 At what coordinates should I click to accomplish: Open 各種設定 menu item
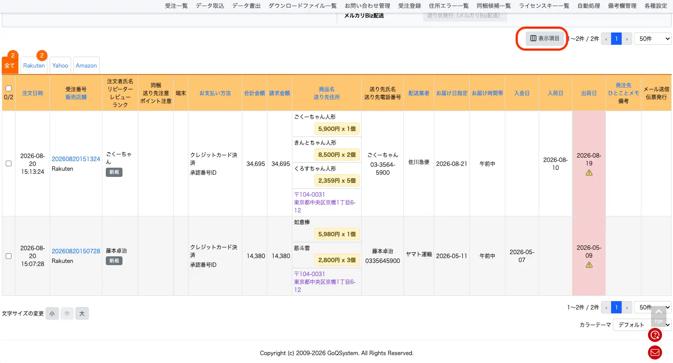coord(656,6)
